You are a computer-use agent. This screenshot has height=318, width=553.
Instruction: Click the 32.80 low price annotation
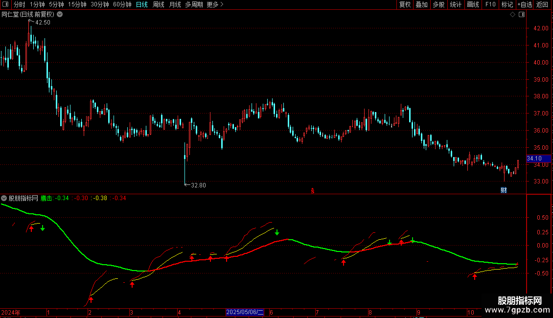click(198, 185)
